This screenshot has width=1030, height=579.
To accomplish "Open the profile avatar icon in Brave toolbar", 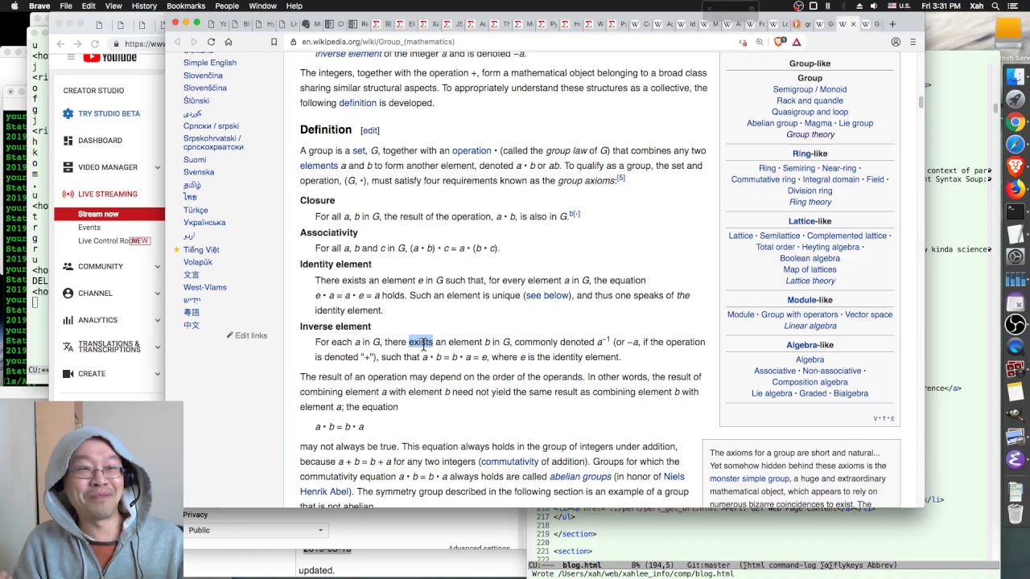I will (x=896, y=42).
